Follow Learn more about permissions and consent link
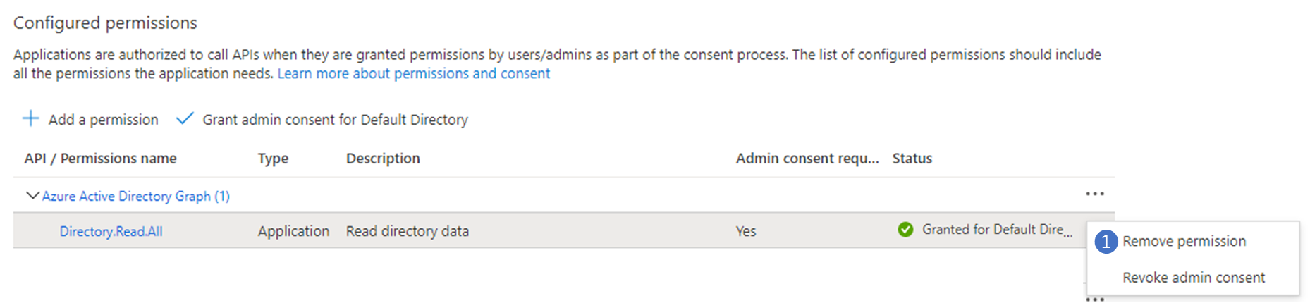Image resolution: width=1310 pixels, height=303 pixels. (413, 73)
